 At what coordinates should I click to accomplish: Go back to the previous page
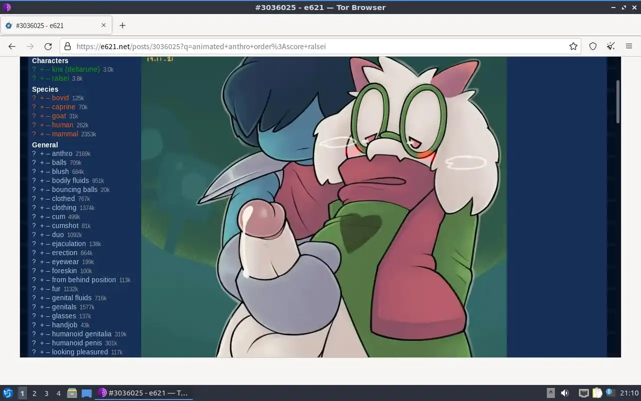tap(12, 46)
